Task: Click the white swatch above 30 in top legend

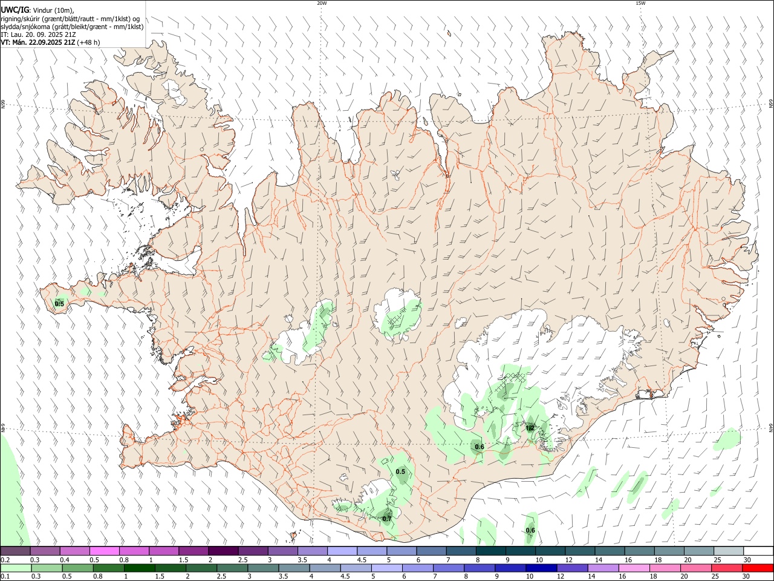Action: tap(758, 551)
